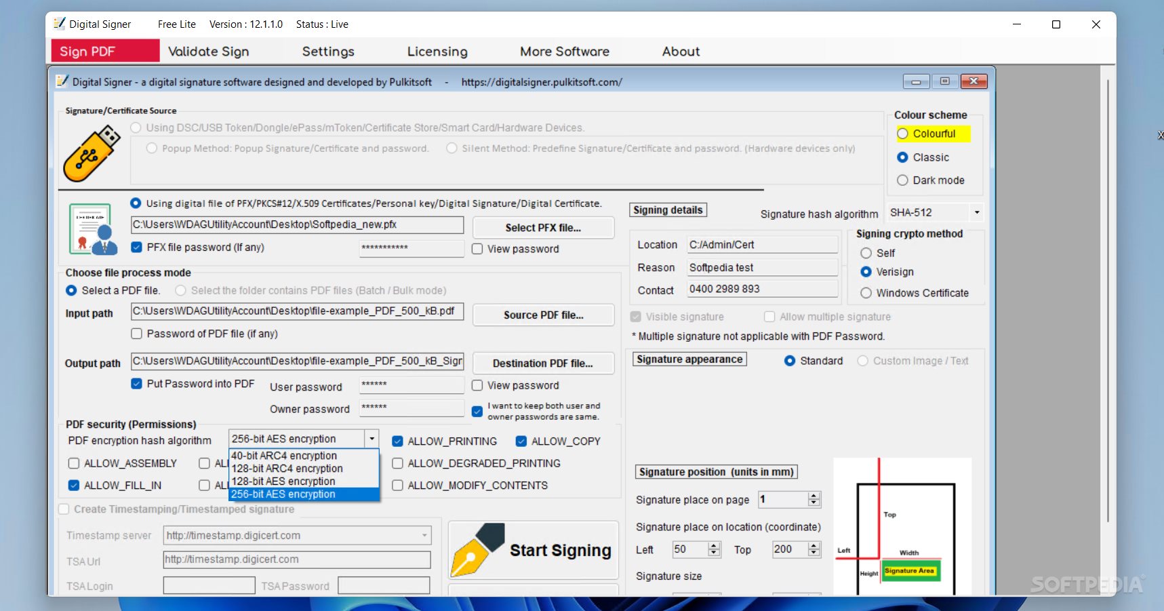Click the User password field

click(x=412, y=385)
